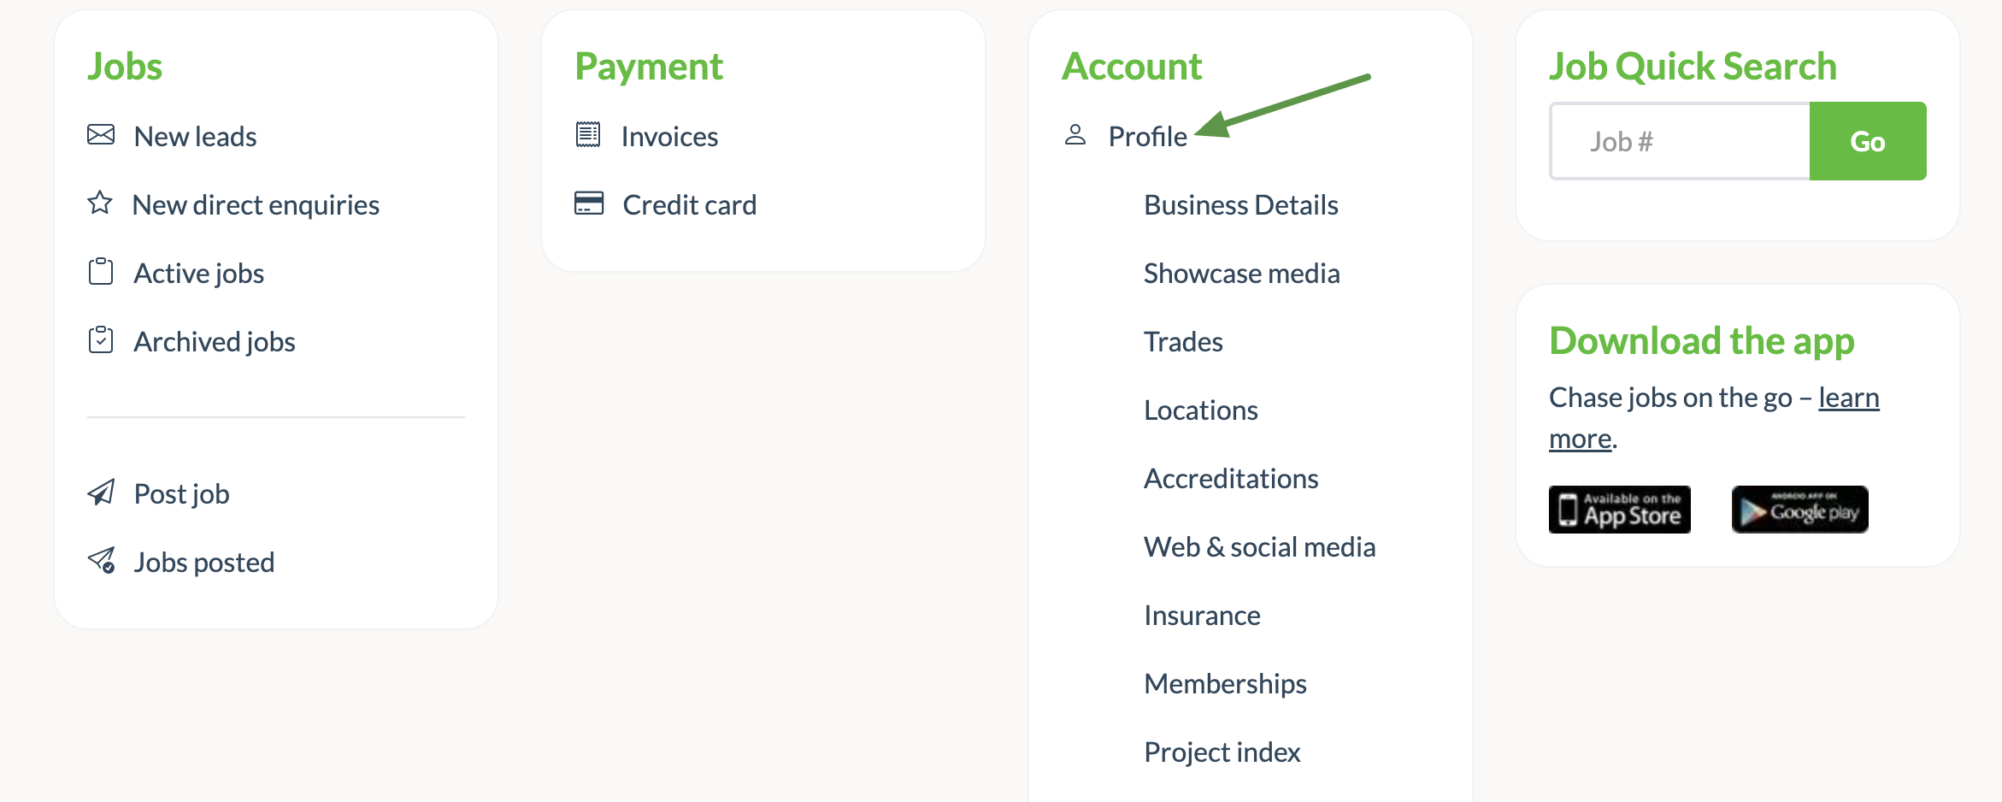This screenshot has width=2002, height=802.
Task: Open the Accreditations profile page
Action: [1231, 479]
